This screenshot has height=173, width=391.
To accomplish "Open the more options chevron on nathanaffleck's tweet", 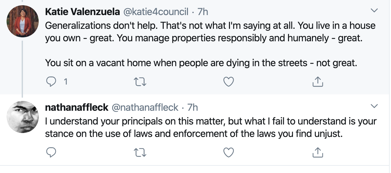I will pyautogui.click(x=374, y=106).
